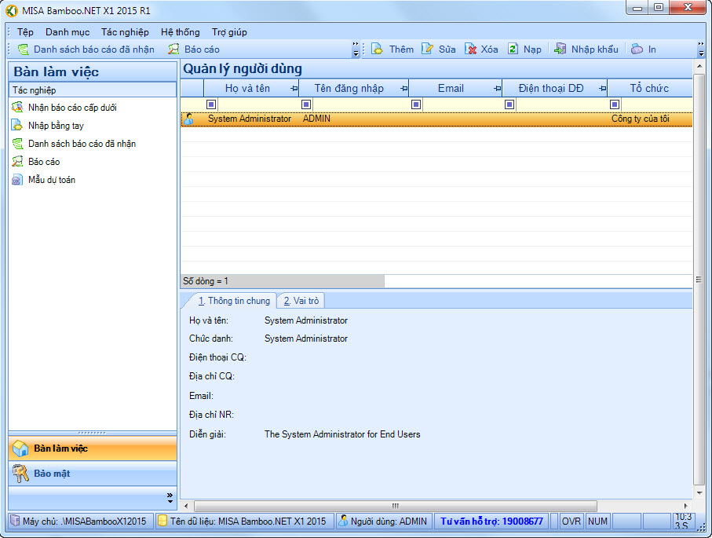Open the Tệp menu
Screen dimensions: 712x538
pos(25,31)
